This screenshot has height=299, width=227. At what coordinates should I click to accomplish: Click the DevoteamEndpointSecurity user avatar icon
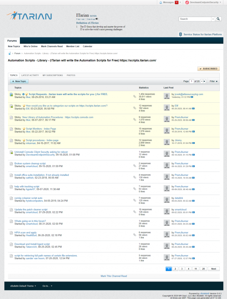(x=187, y=2)
